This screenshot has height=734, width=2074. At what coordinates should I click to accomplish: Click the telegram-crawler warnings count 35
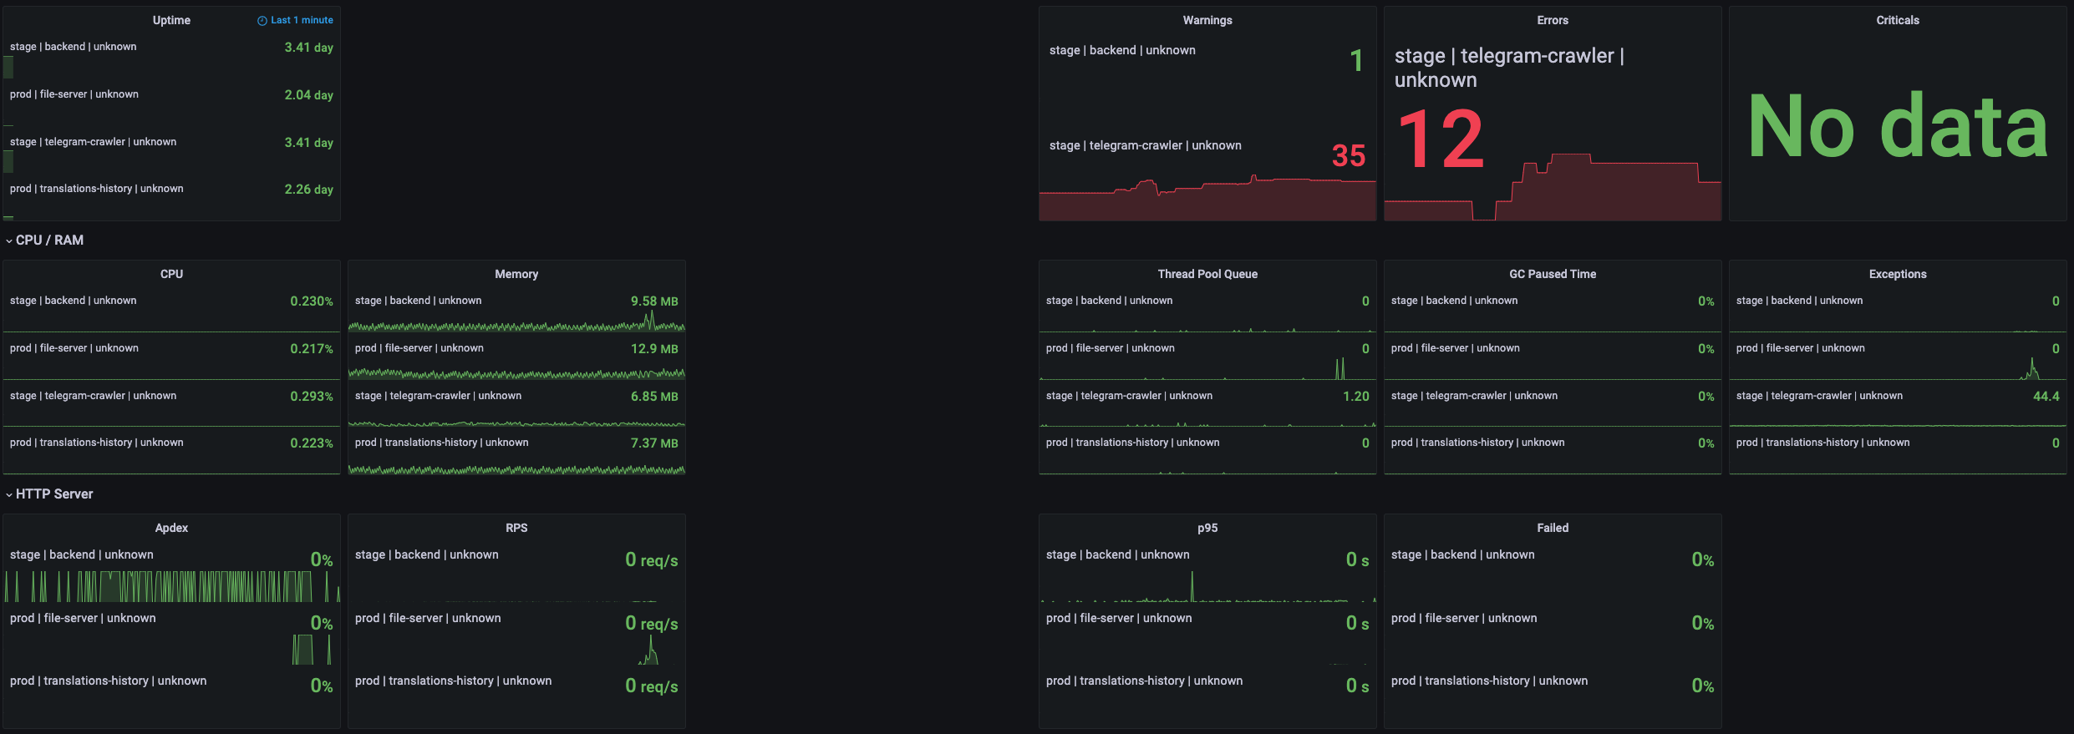[x=1348, y=155]
